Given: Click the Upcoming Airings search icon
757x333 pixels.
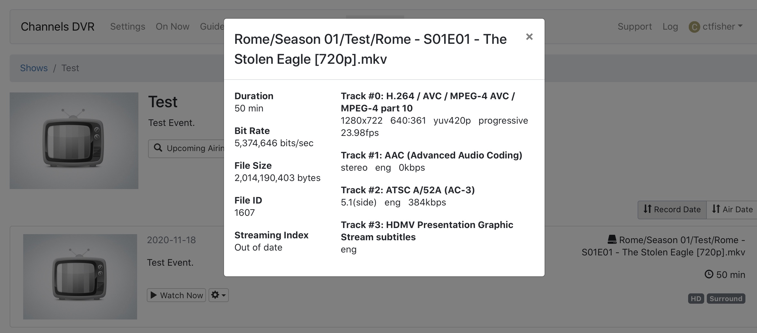Looking at the screenshot, I should (x=158, y=148).
